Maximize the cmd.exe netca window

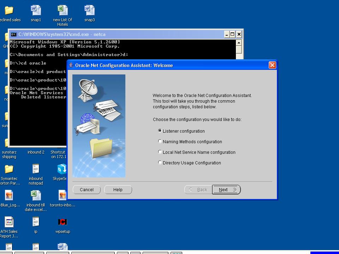click(232, 34)
